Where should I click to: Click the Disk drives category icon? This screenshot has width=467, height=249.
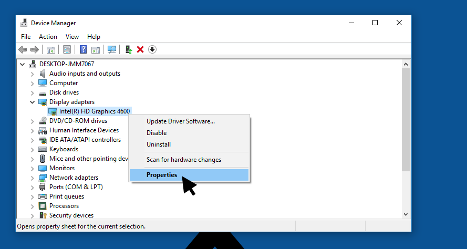click(x=43, y=92)
